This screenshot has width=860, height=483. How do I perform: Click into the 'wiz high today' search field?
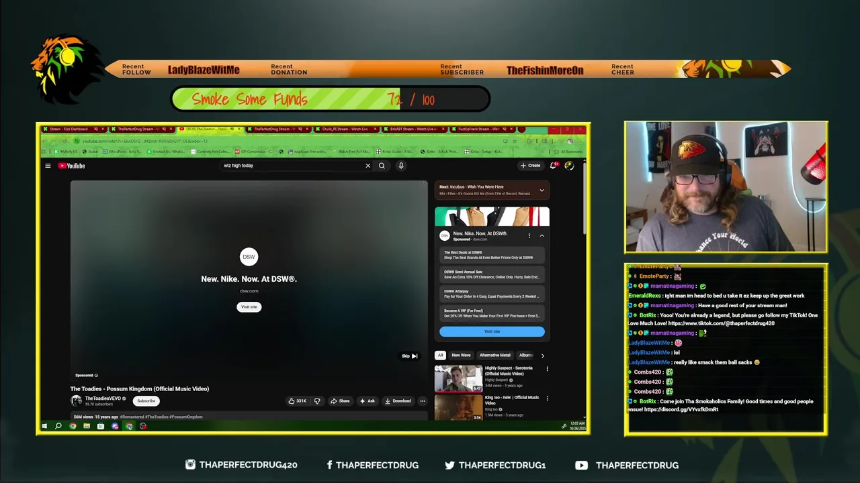coord(292,166)
